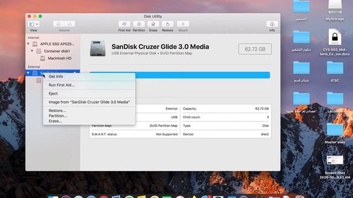Click the Erase toolbar icon
The image size is (353, 198).
coord(153,24)
